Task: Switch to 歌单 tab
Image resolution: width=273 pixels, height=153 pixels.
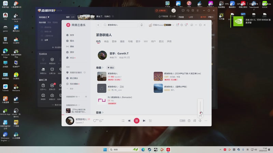Action: (x=114, y=41)
